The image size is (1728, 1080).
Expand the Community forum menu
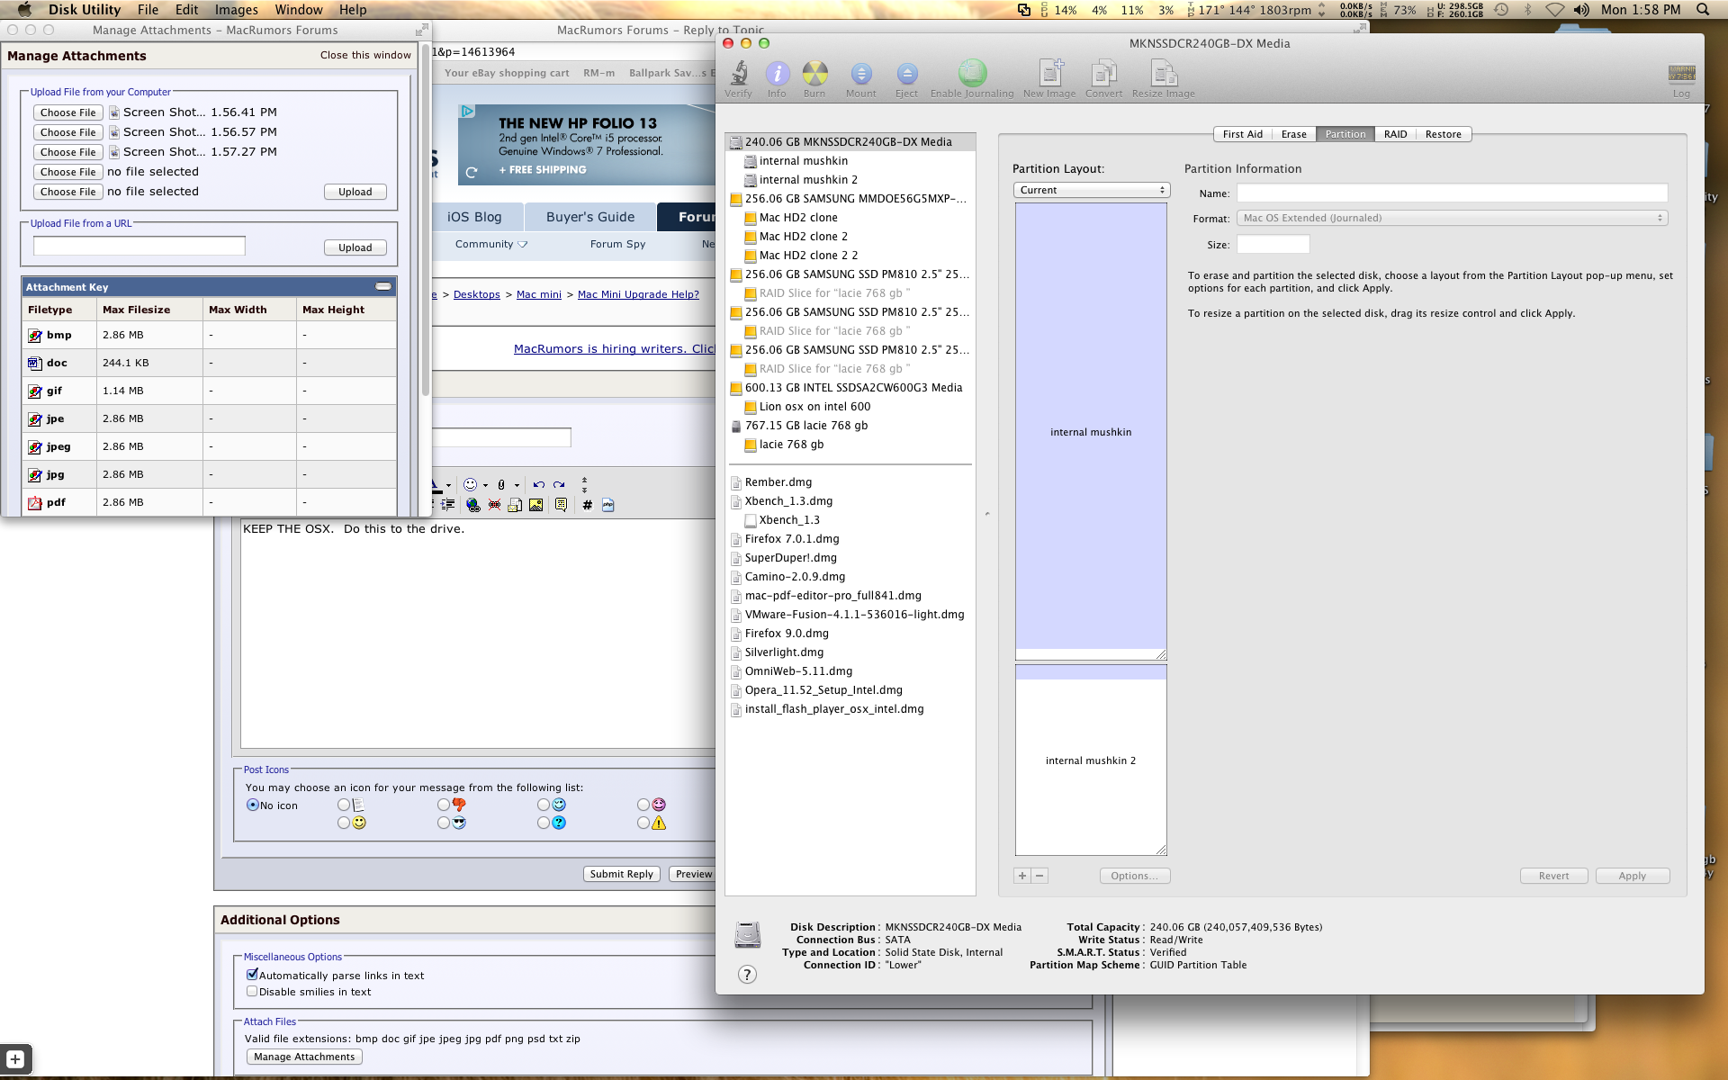click(x=490, y=244)
